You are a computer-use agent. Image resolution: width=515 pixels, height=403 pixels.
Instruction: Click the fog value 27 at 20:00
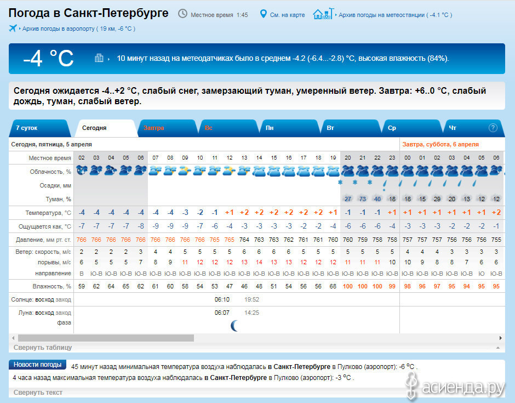click(348, 199)
